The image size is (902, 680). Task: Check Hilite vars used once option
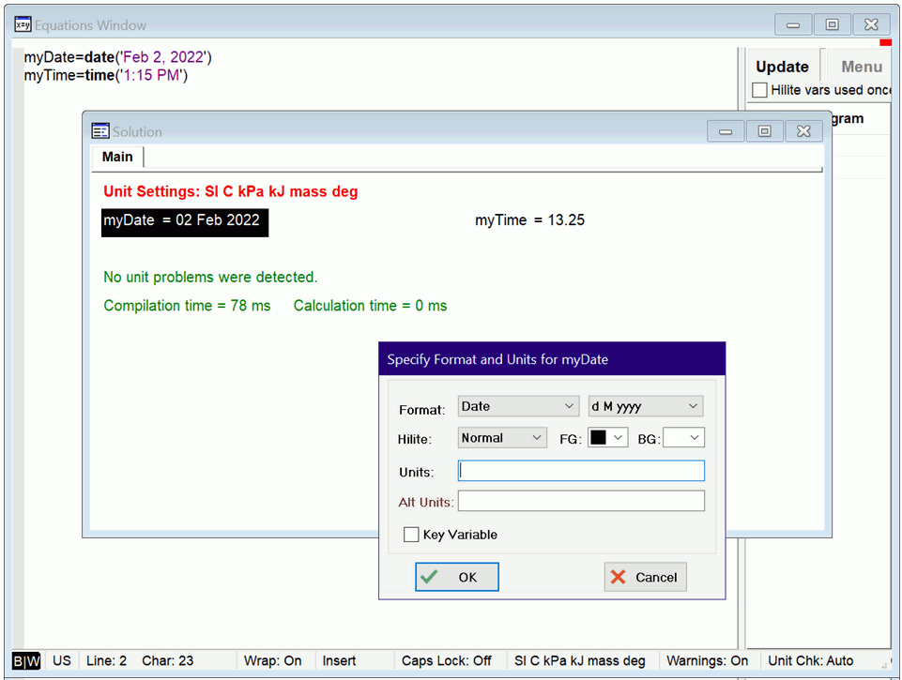point(760,90)
